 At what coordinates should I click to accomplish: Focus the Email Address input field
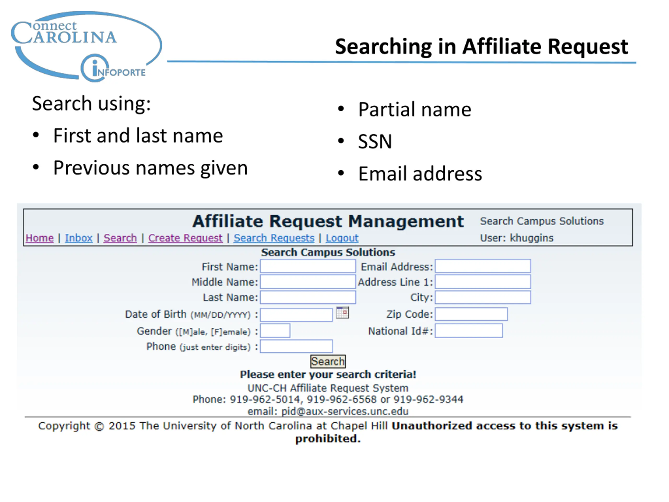483,266
